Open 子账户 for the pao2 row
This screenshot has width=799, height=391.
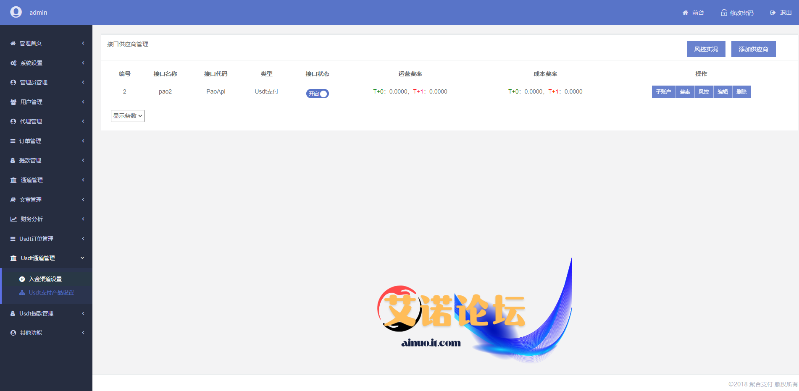pos(663,92)
